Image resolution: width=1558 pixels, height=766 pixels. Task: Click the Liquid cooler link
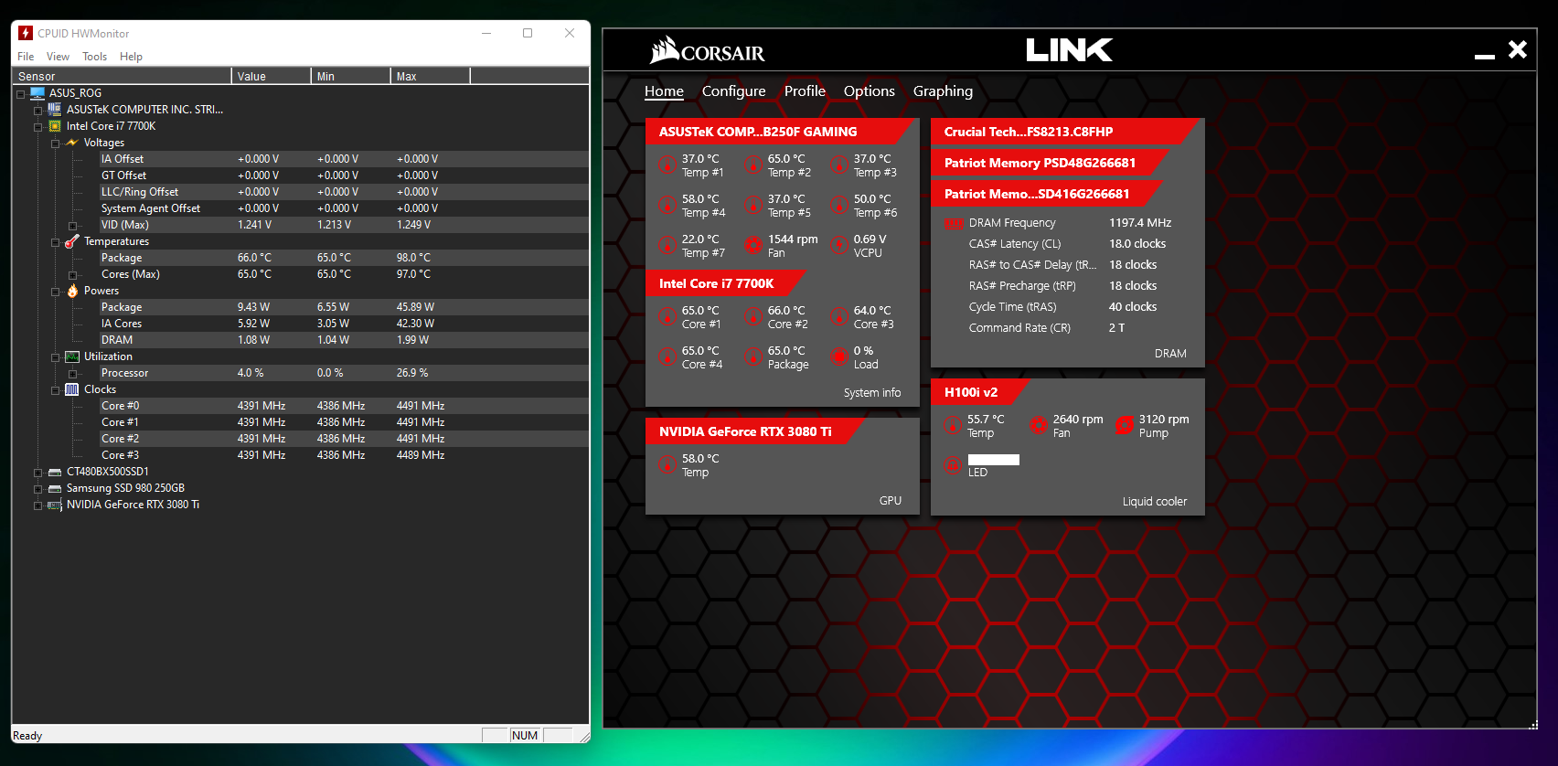pos(1155,502)
